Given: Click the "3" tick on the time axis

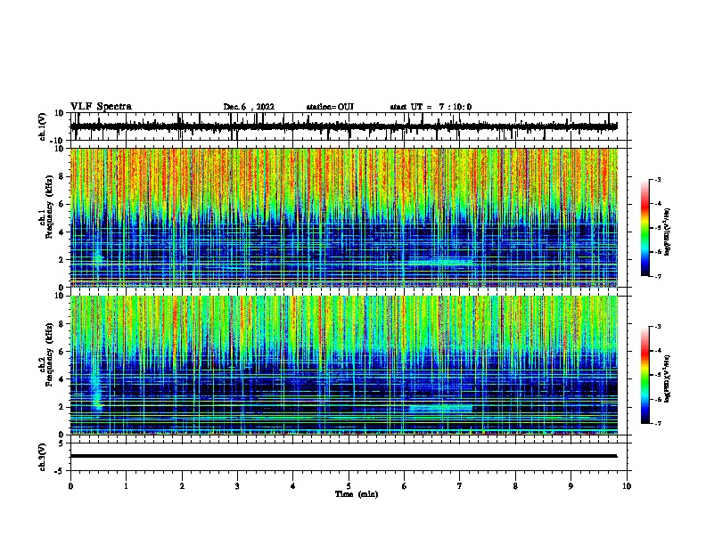Looking at the screenshot, I should [237, 486].
